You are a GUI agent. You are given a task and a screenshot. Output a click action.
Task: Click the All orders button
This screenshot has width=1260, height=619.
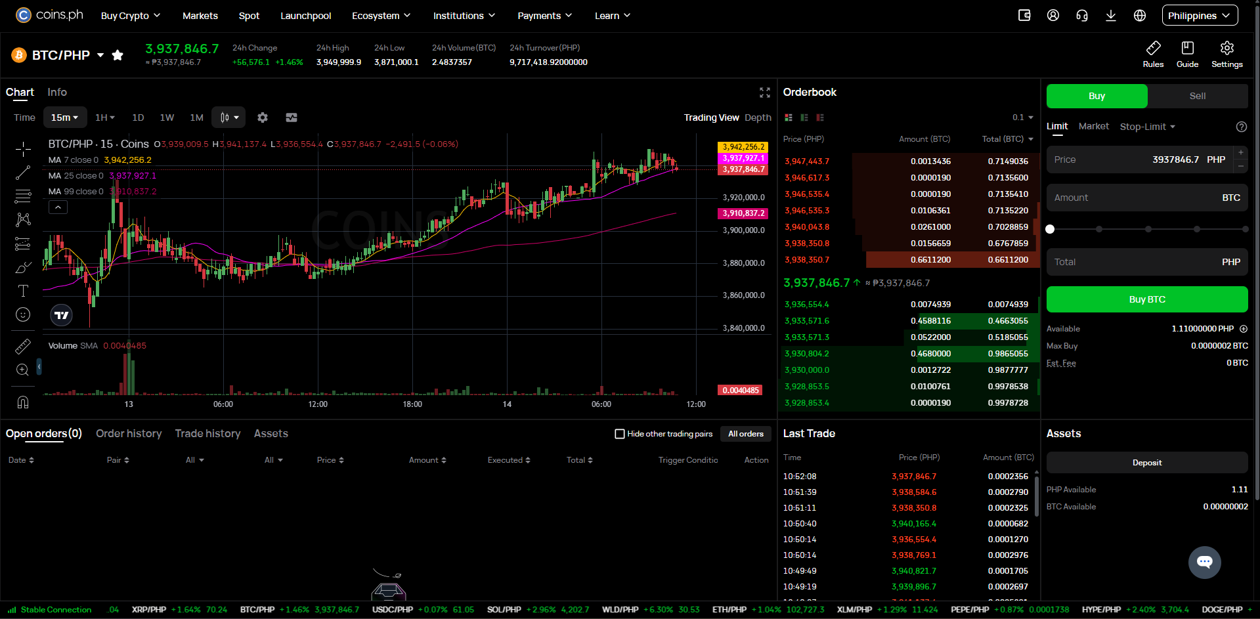coord(745,434)
